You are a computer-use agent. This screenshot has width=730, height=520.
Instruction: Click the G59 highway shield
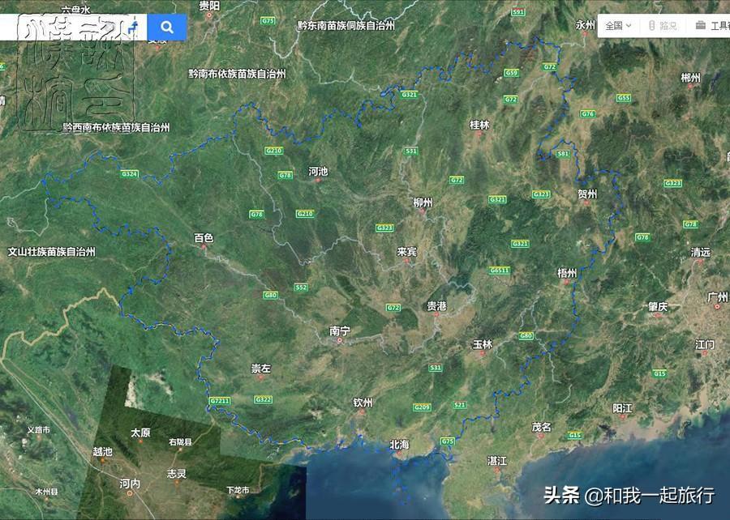click(511, 73)
